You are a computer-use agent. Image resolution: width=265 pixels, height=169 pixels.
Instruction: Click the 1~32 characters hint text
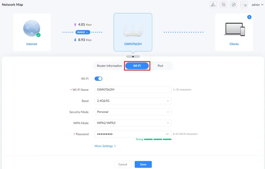(182, 90)
